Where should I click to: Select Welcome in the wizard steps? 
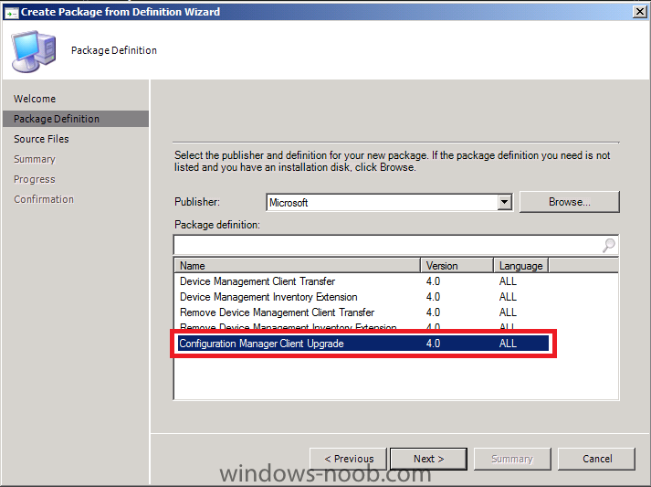(35, 99)
